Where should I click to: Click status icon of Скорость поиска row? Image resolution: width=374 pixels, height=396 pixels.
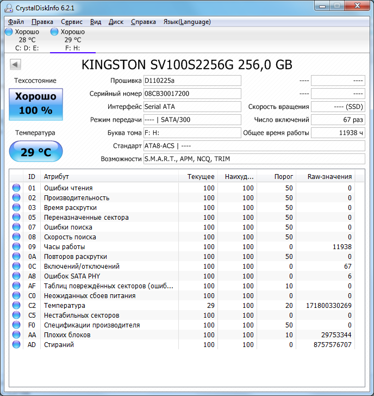[16, 237]
